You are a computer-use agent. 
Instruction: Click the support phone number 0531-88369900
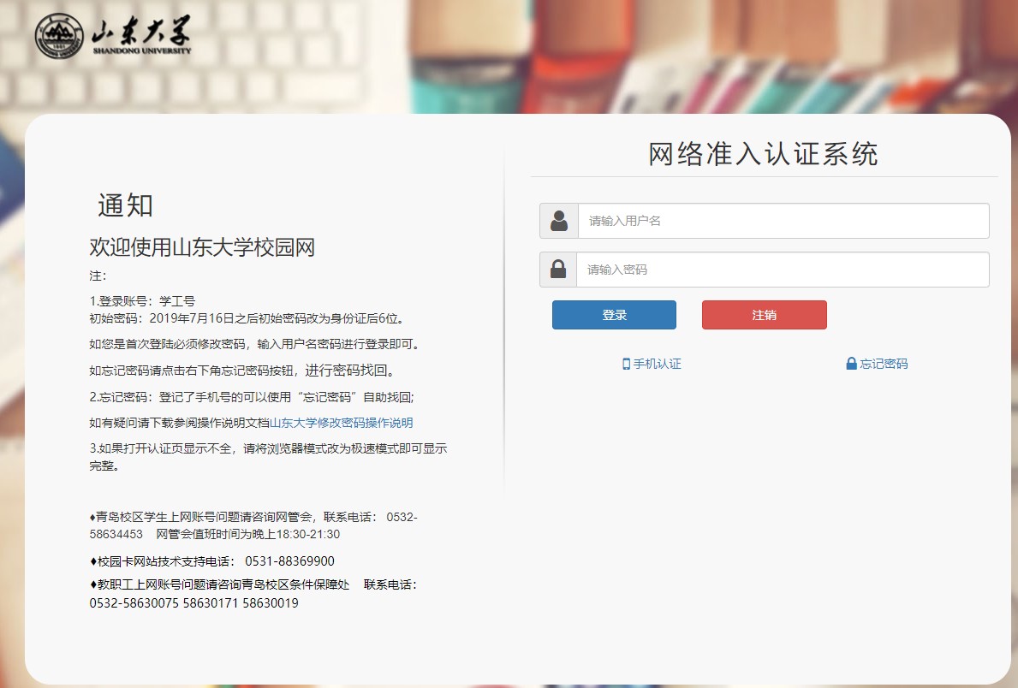click(289, 561)
